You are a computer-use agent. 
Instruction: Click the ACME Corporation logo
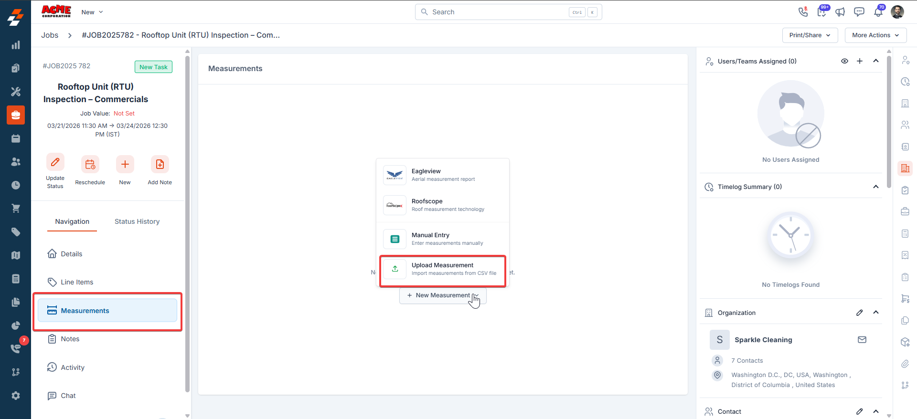(56, 11)
